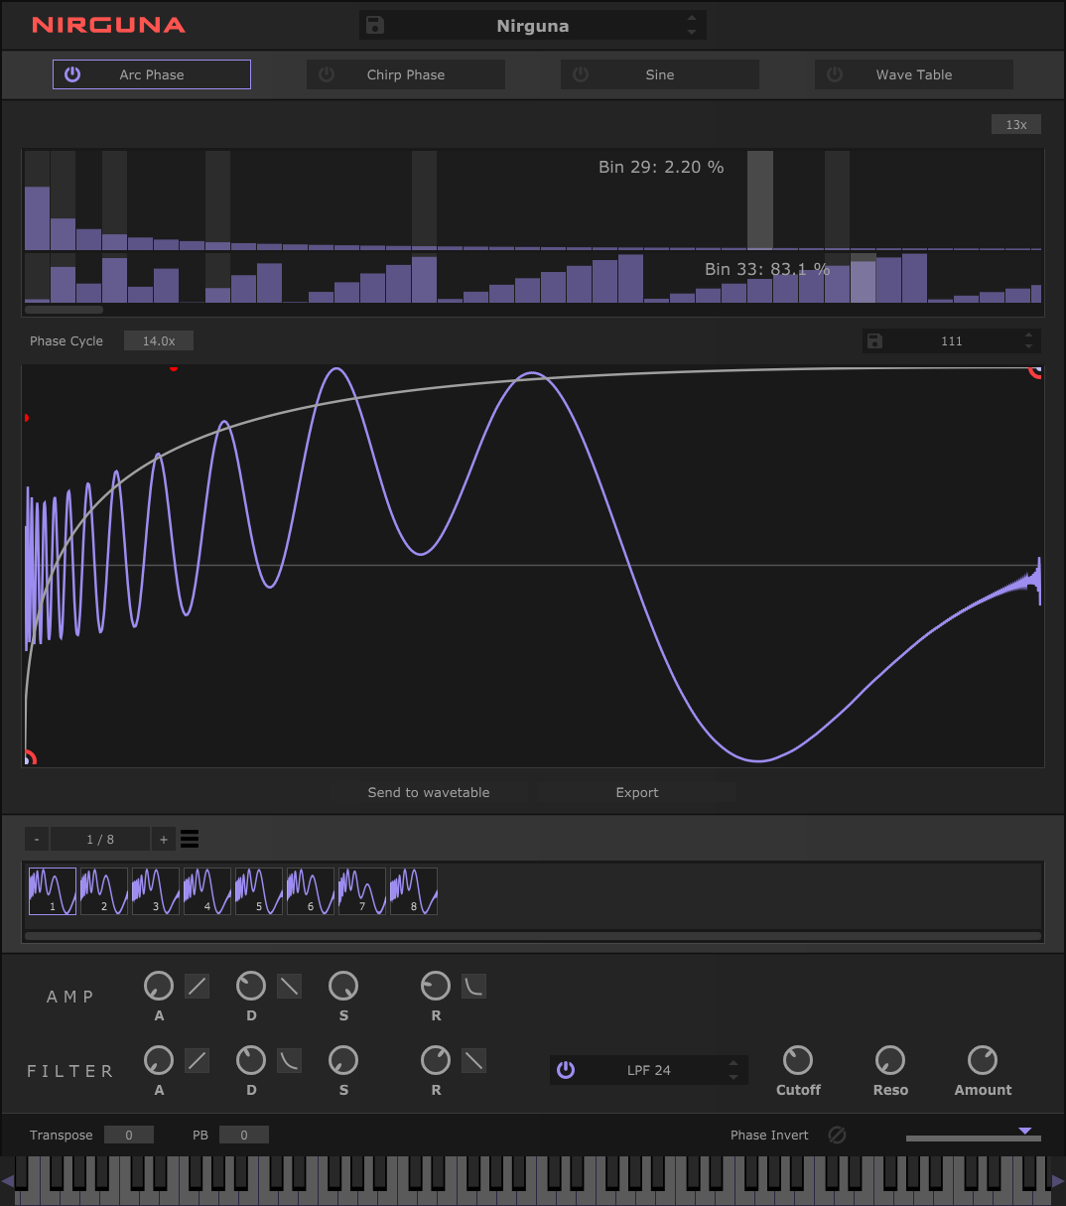Click the save icon next to curve preset 111
The image size is (1066, 1206).
(874, 340)
